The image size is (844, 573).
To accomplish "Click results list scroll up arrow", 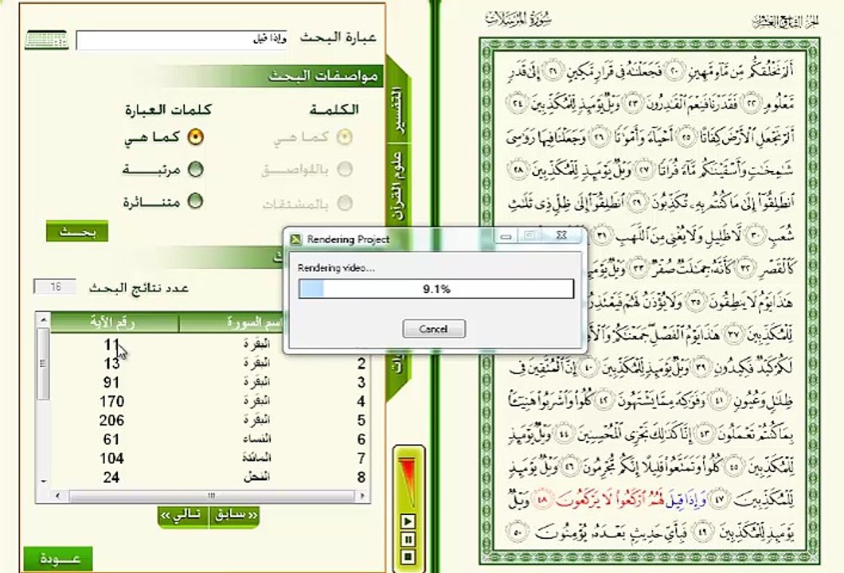I will (x=43, y=320).
